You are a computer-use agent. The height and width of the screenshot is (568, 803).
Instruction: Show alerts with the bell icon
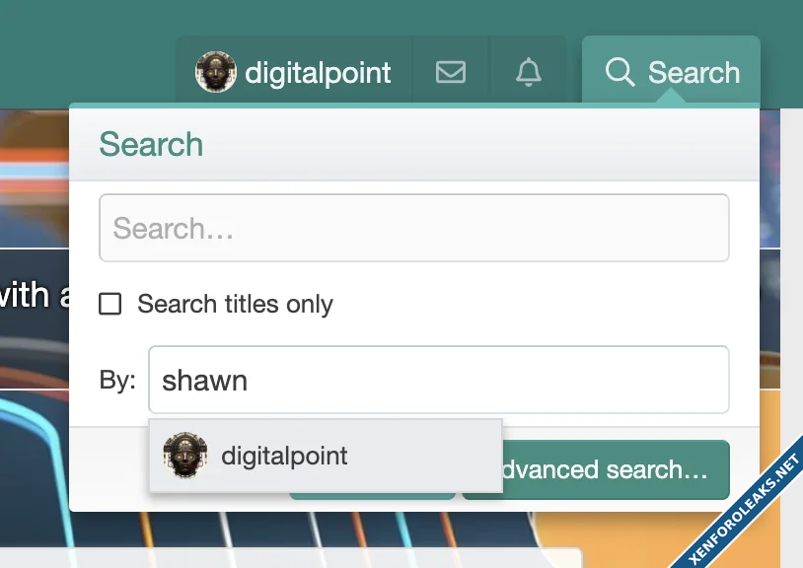pyautogui.click(x=529, y=73)
